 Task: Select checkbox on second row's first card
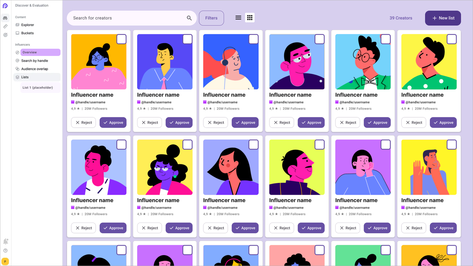122,145
